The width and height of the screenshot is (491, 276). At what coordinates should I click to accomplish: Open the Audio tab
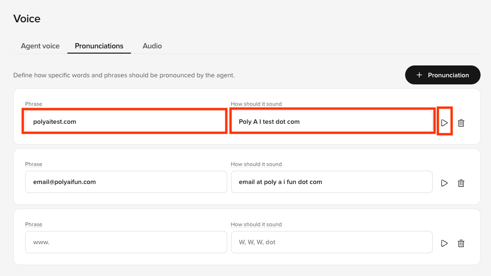tap(152, 46)
